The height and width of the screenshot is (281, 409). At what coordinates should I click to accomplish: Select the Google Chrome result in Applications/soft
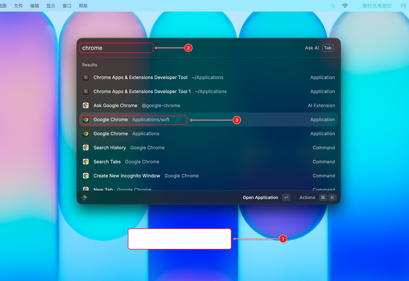133,119
